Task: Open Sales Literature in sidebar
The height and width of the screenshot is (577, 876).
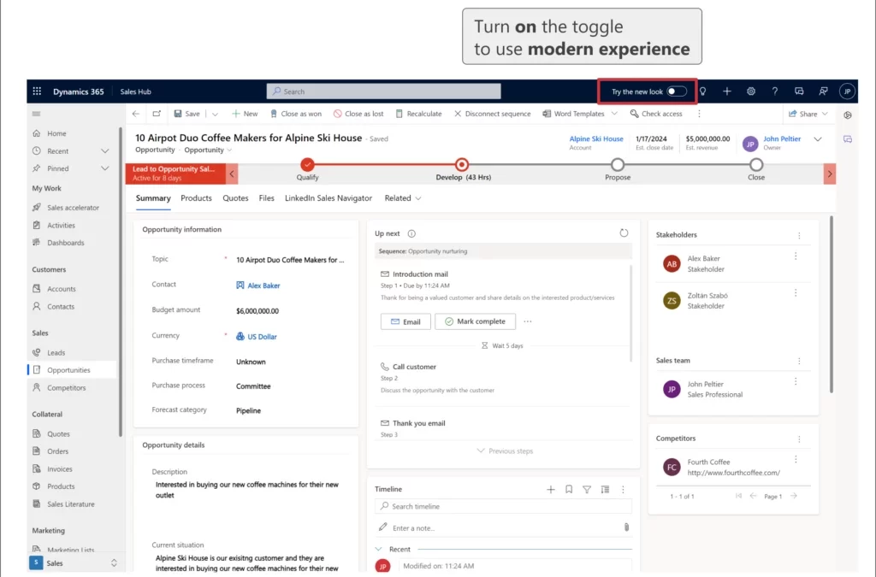Action: tap(70, 503)
